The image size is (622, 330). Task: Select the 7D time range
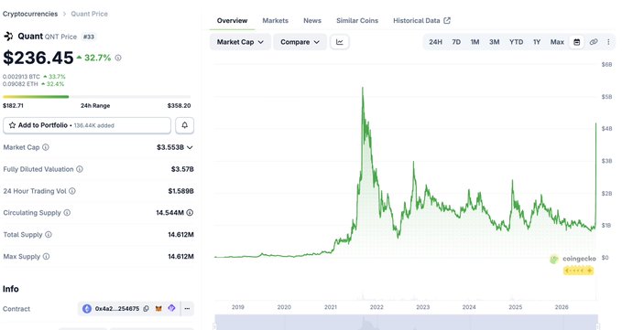(x=456, y=42)
